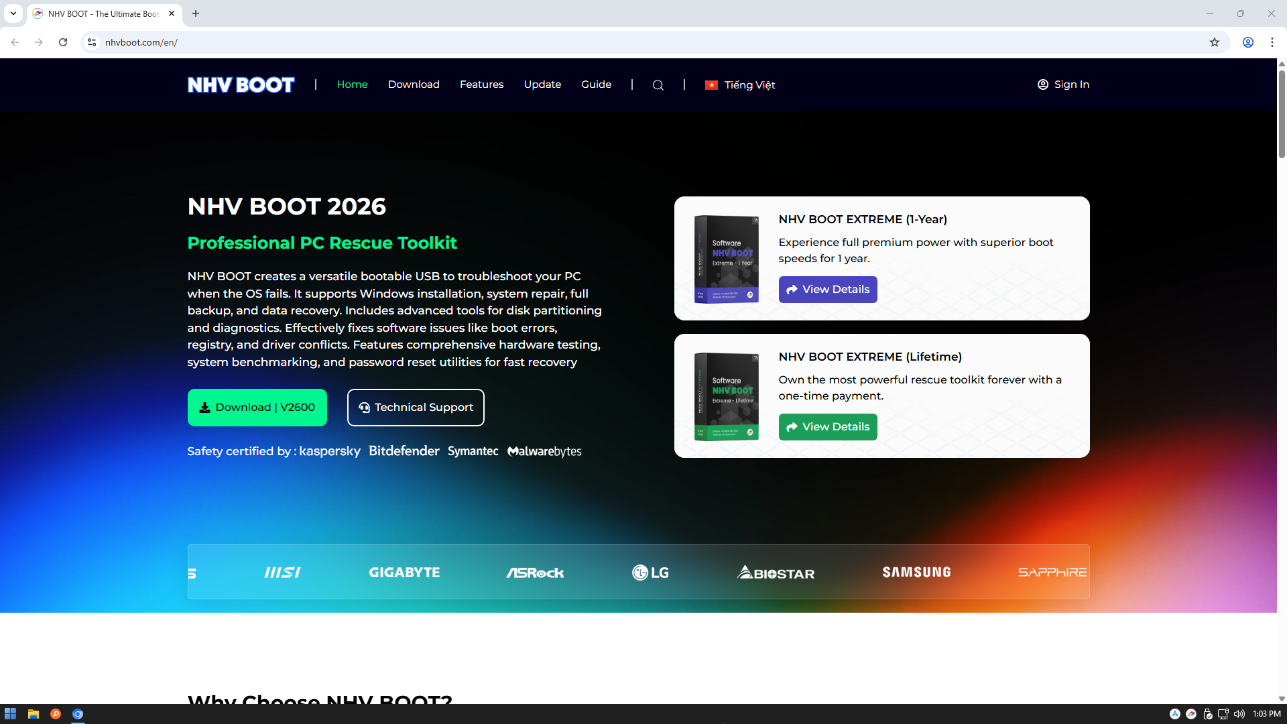Go back to the previous page
The image size is (1287, 724).
(15, 42)
